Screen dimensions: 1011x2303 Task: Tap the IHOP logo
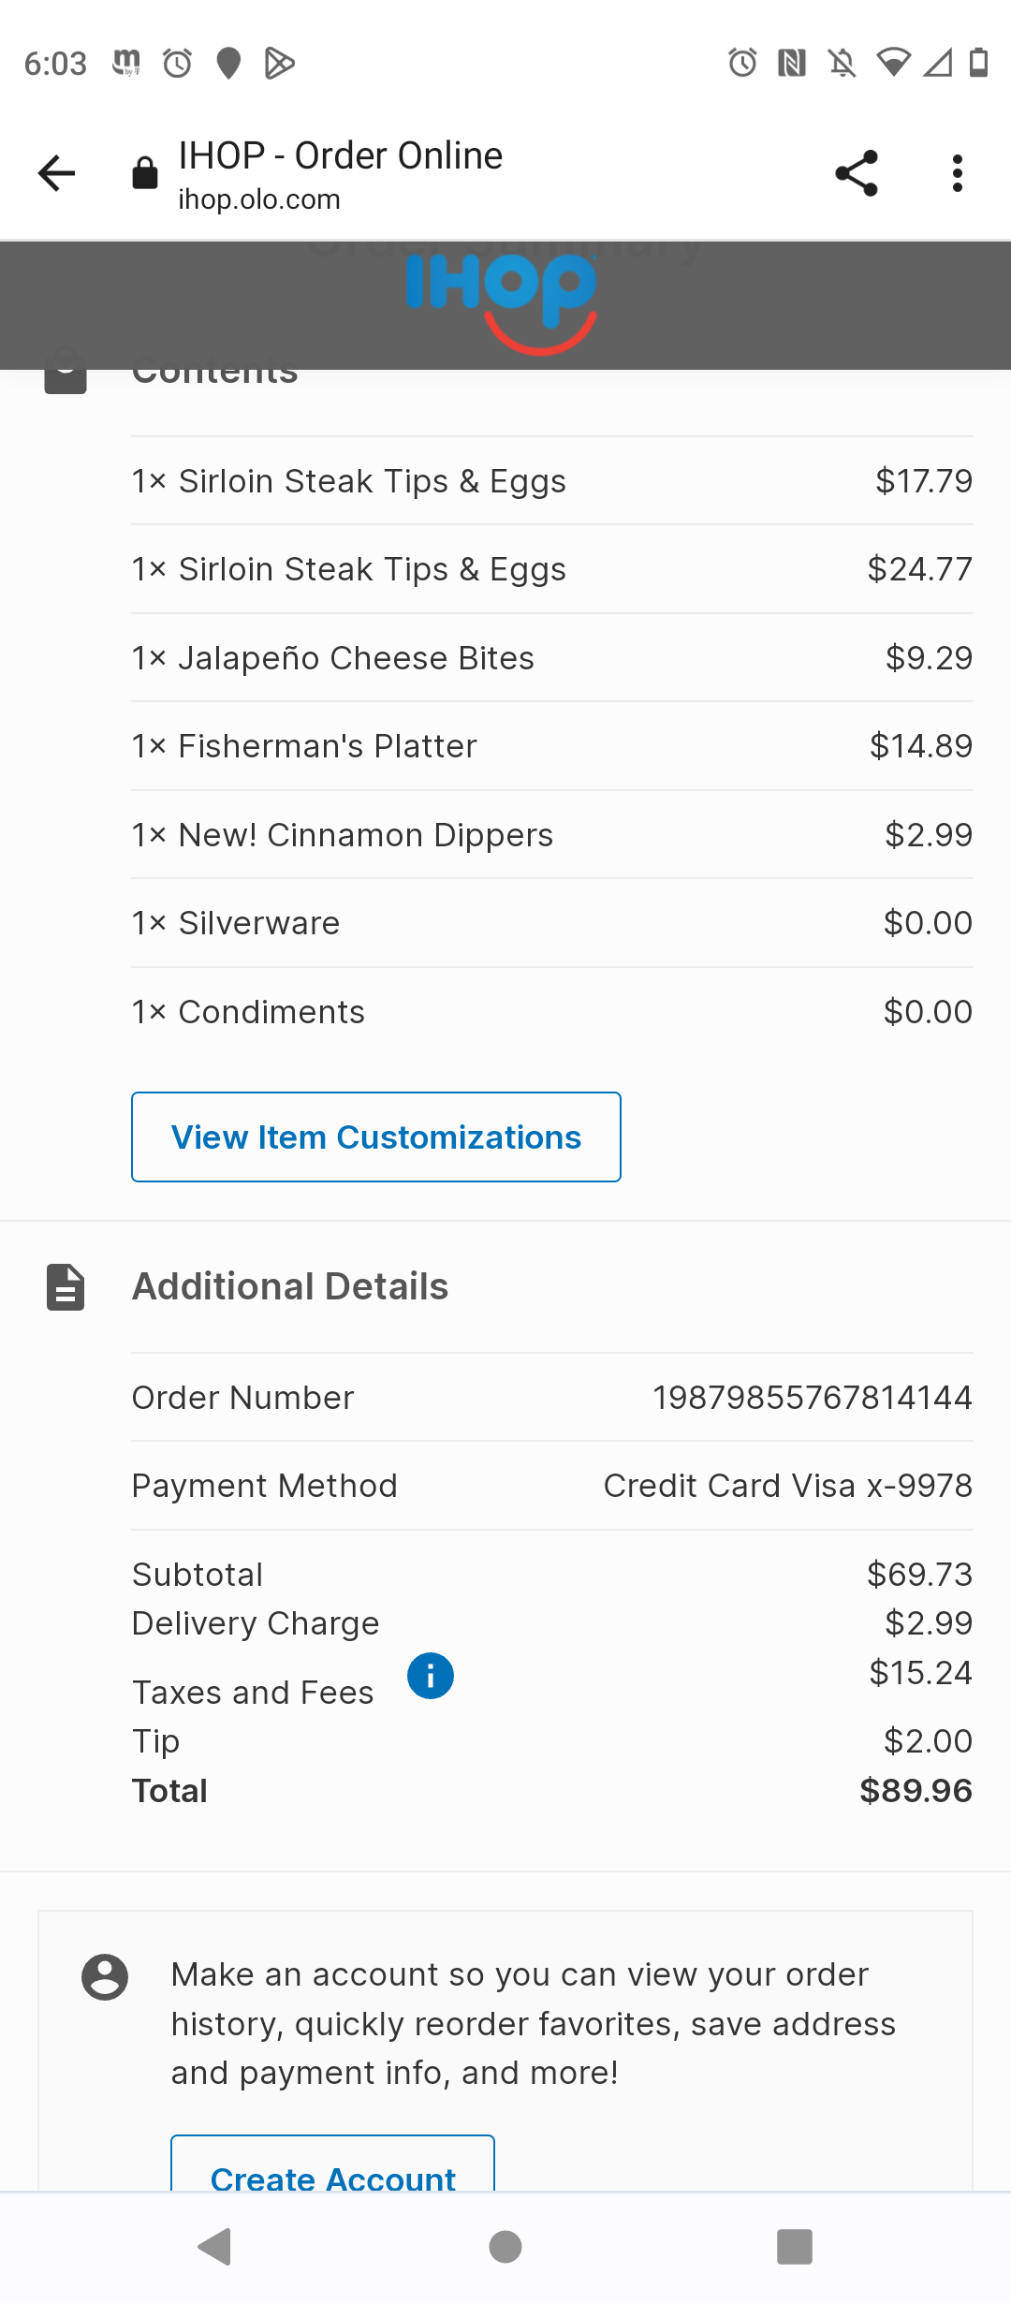tap(502, 301)
